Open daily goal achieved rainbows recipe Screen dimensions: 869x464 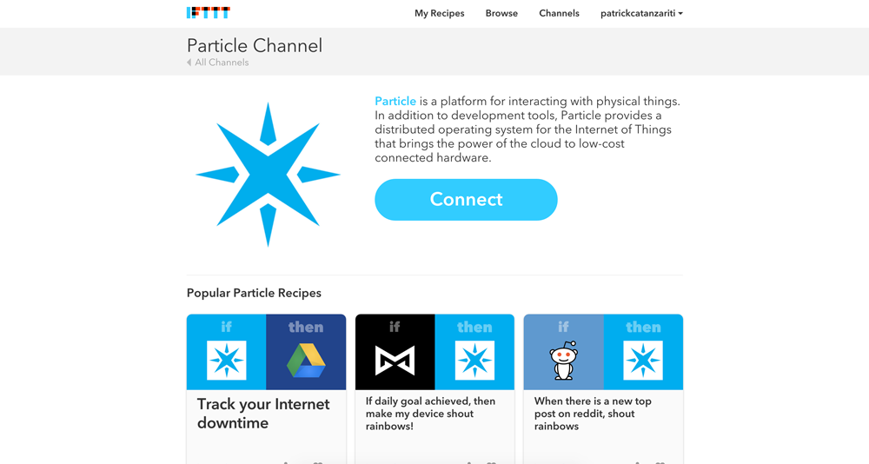(431, 414)
